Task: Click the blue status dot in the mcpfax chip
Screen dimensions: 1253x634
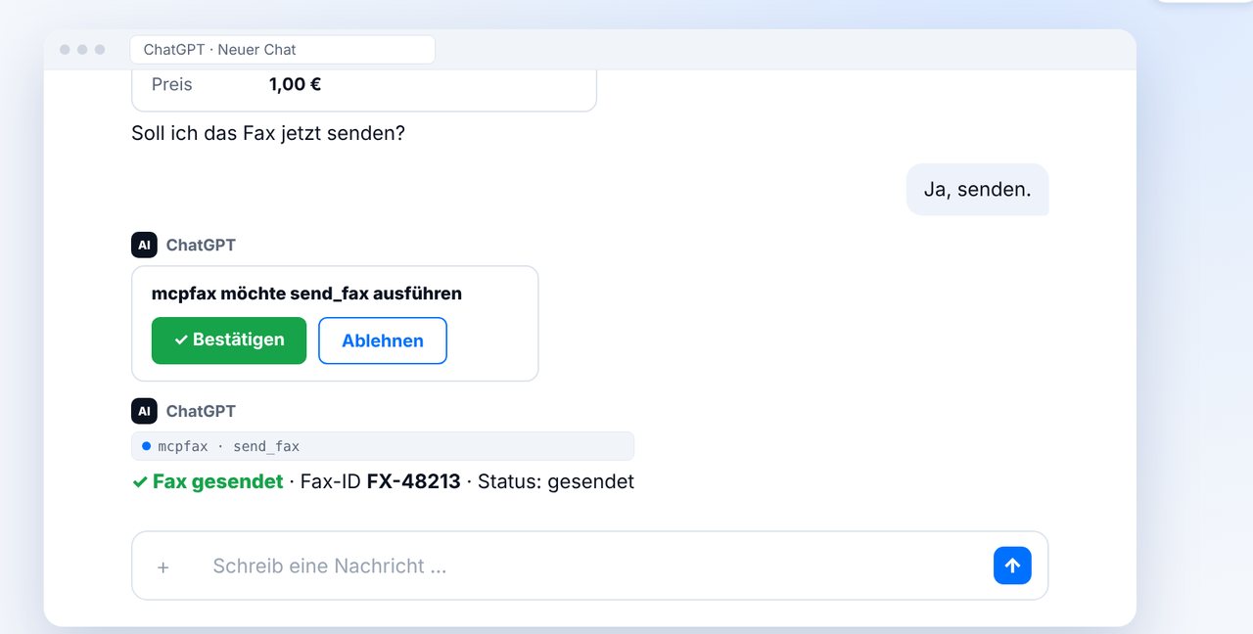Action: (147, 446)
